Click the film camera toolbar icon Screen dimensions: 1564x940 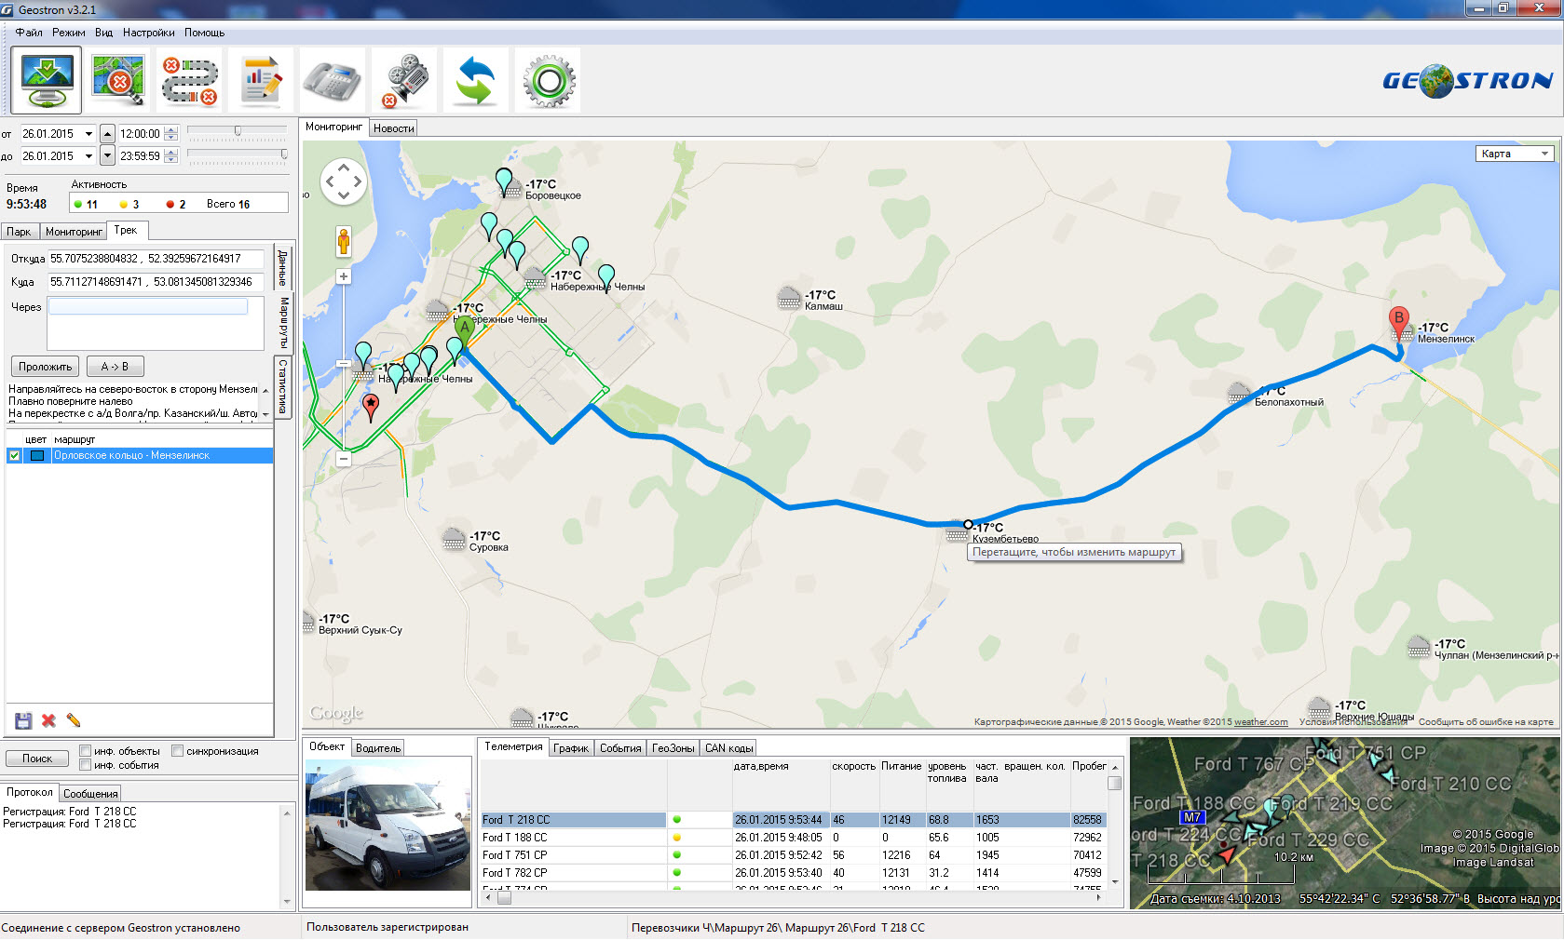404,80
